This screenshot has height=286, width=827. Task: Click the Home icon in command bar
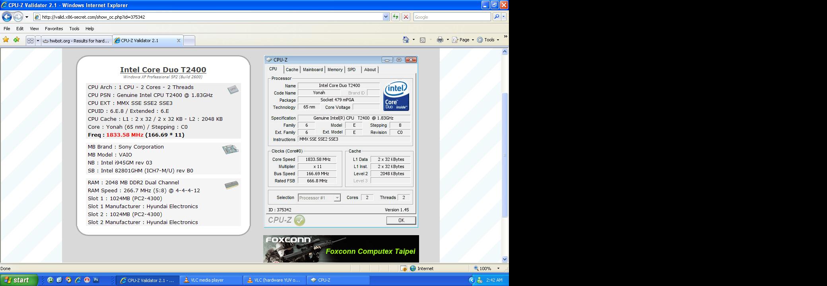click(406, 40)
